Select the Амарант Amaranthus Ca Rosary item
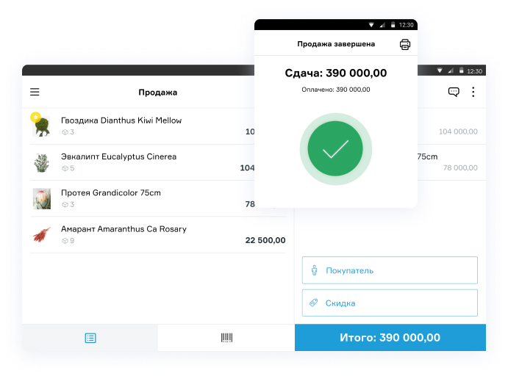Viewport: 508px width, 376px height. 158,235
